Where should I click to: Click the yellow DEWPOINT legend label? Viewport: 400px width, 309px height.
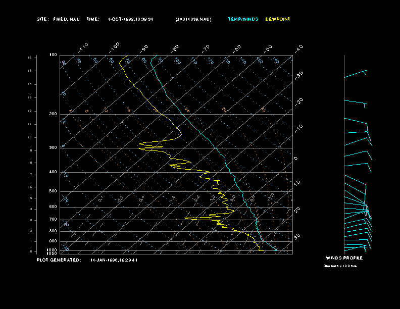278,19
